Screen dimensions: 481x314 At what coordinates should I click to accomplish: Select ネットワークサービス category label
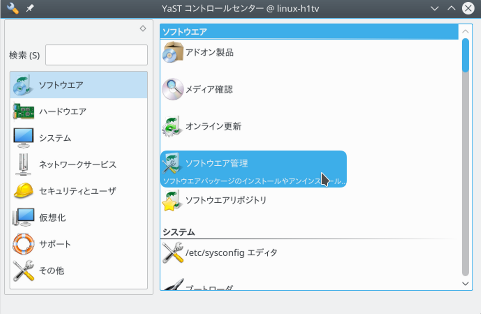click(78, 165)
